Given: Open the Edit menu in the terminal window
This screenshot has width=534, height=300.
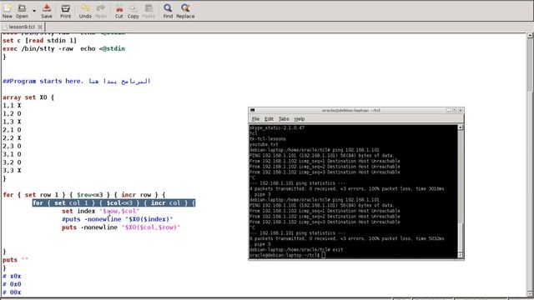Looking at the screenshot, I should 269,119.
